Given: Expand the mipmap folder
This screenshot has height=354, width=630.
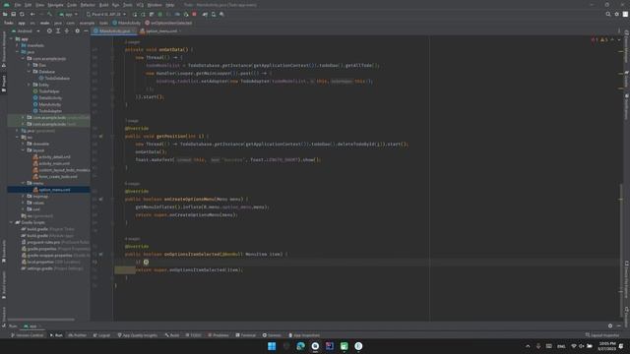Looking at the screenshot, I should [23, 197].
